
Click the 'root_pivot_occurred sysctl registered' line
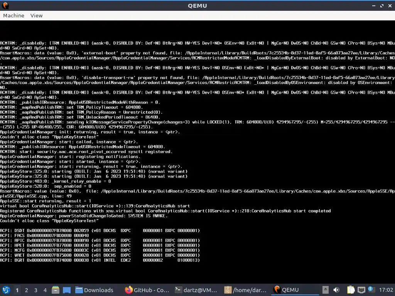86,151
